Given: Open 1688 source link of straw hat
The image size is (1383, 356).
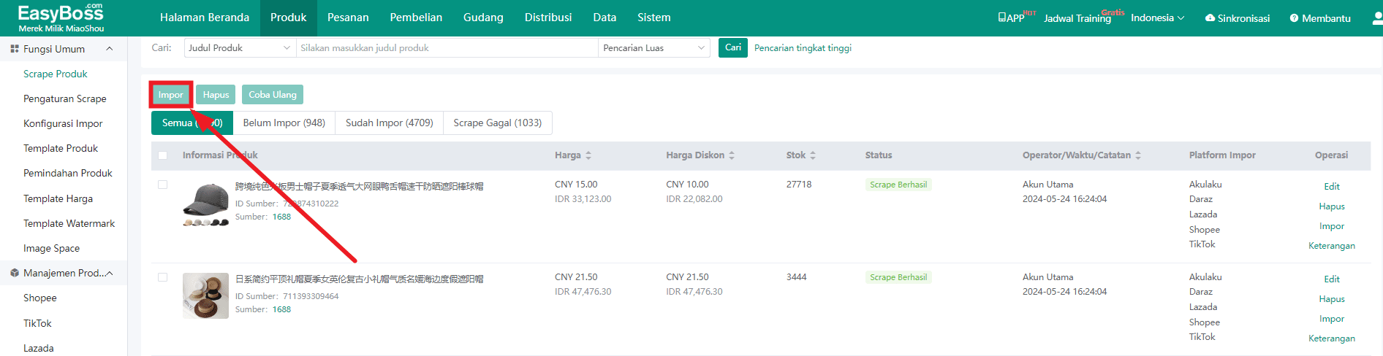Looking at the screenshot, I should coord(281,309).
